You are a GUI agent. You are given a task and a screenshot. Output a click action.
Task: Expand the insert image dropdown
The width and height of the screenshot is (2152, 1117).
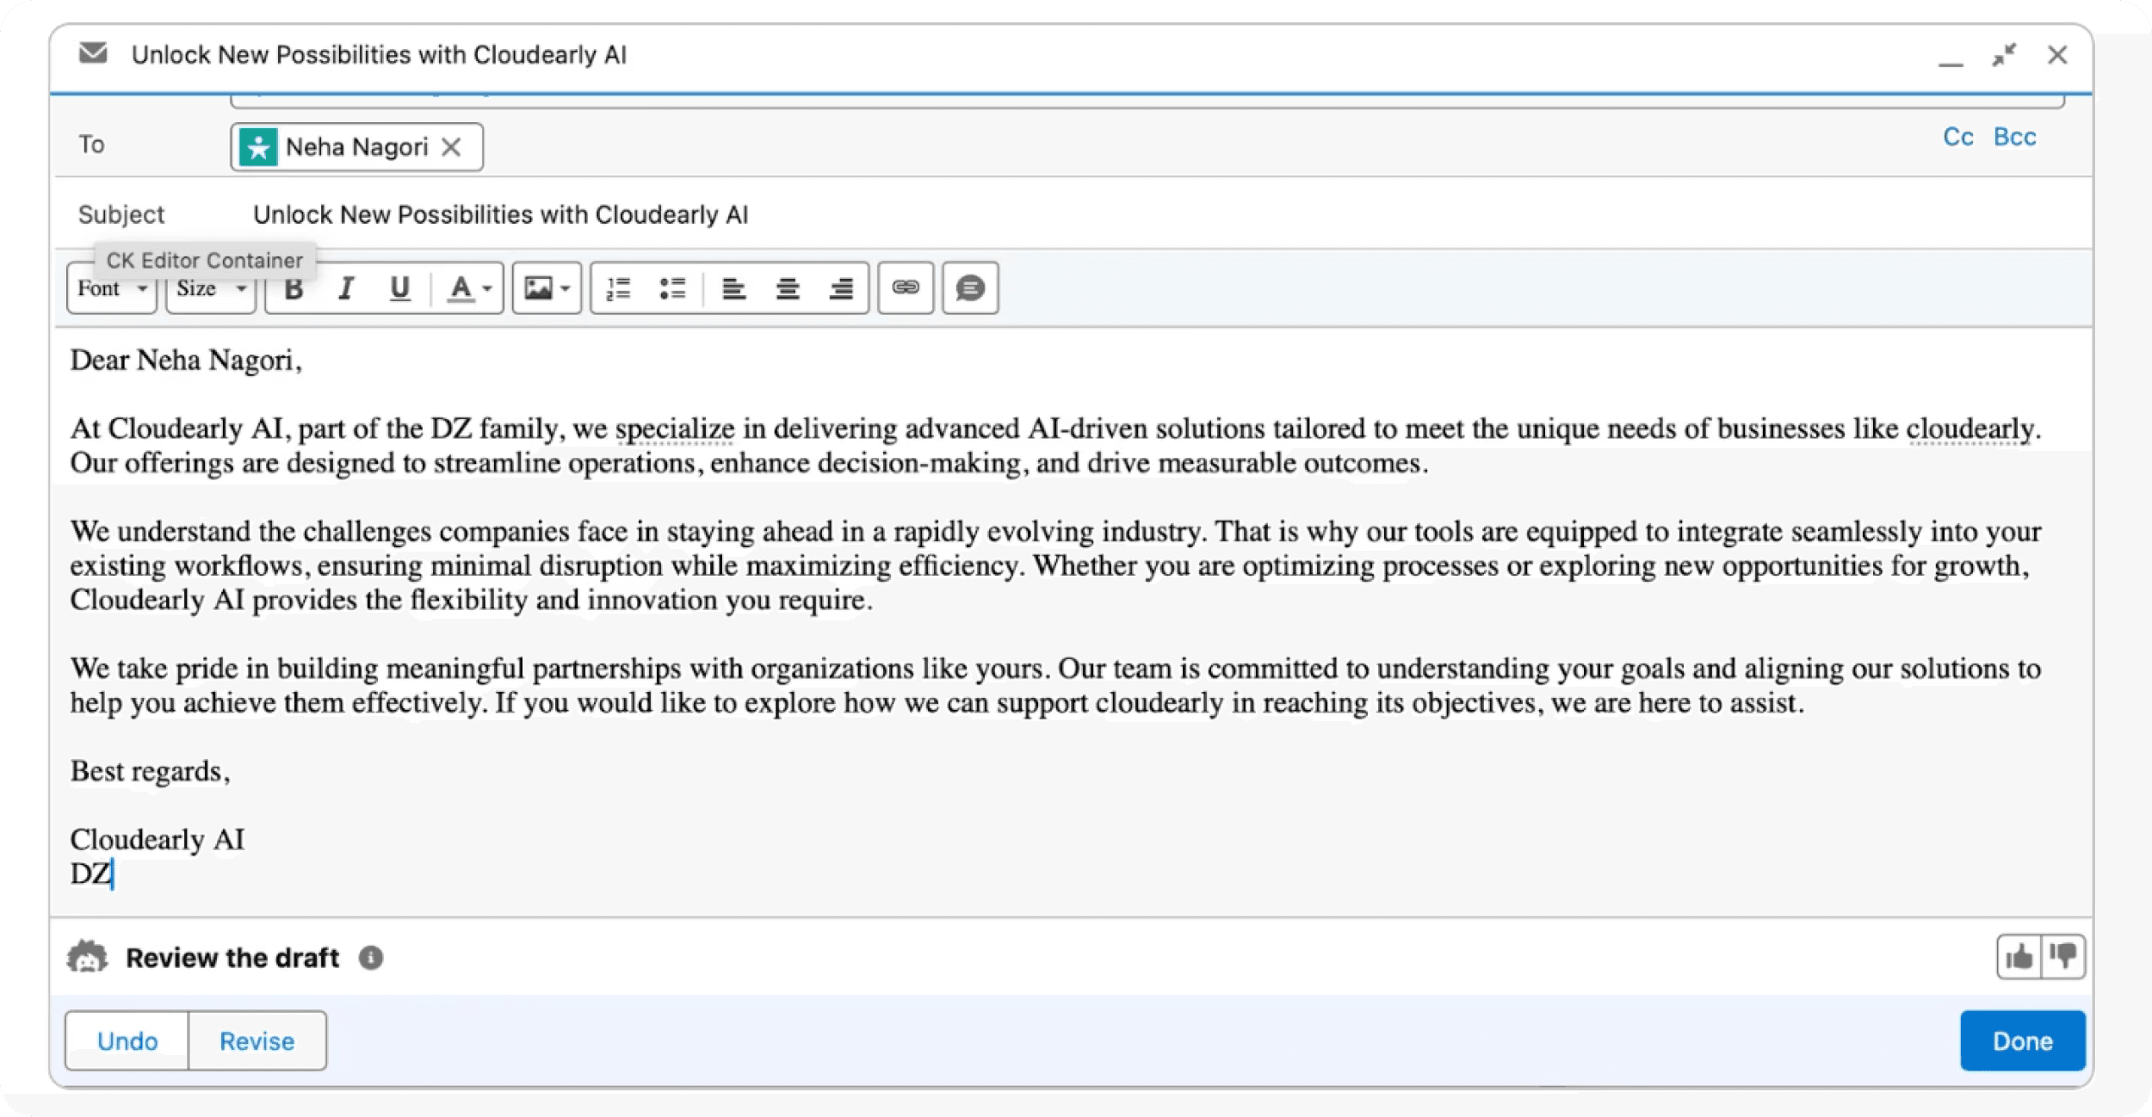pos(547,288)
